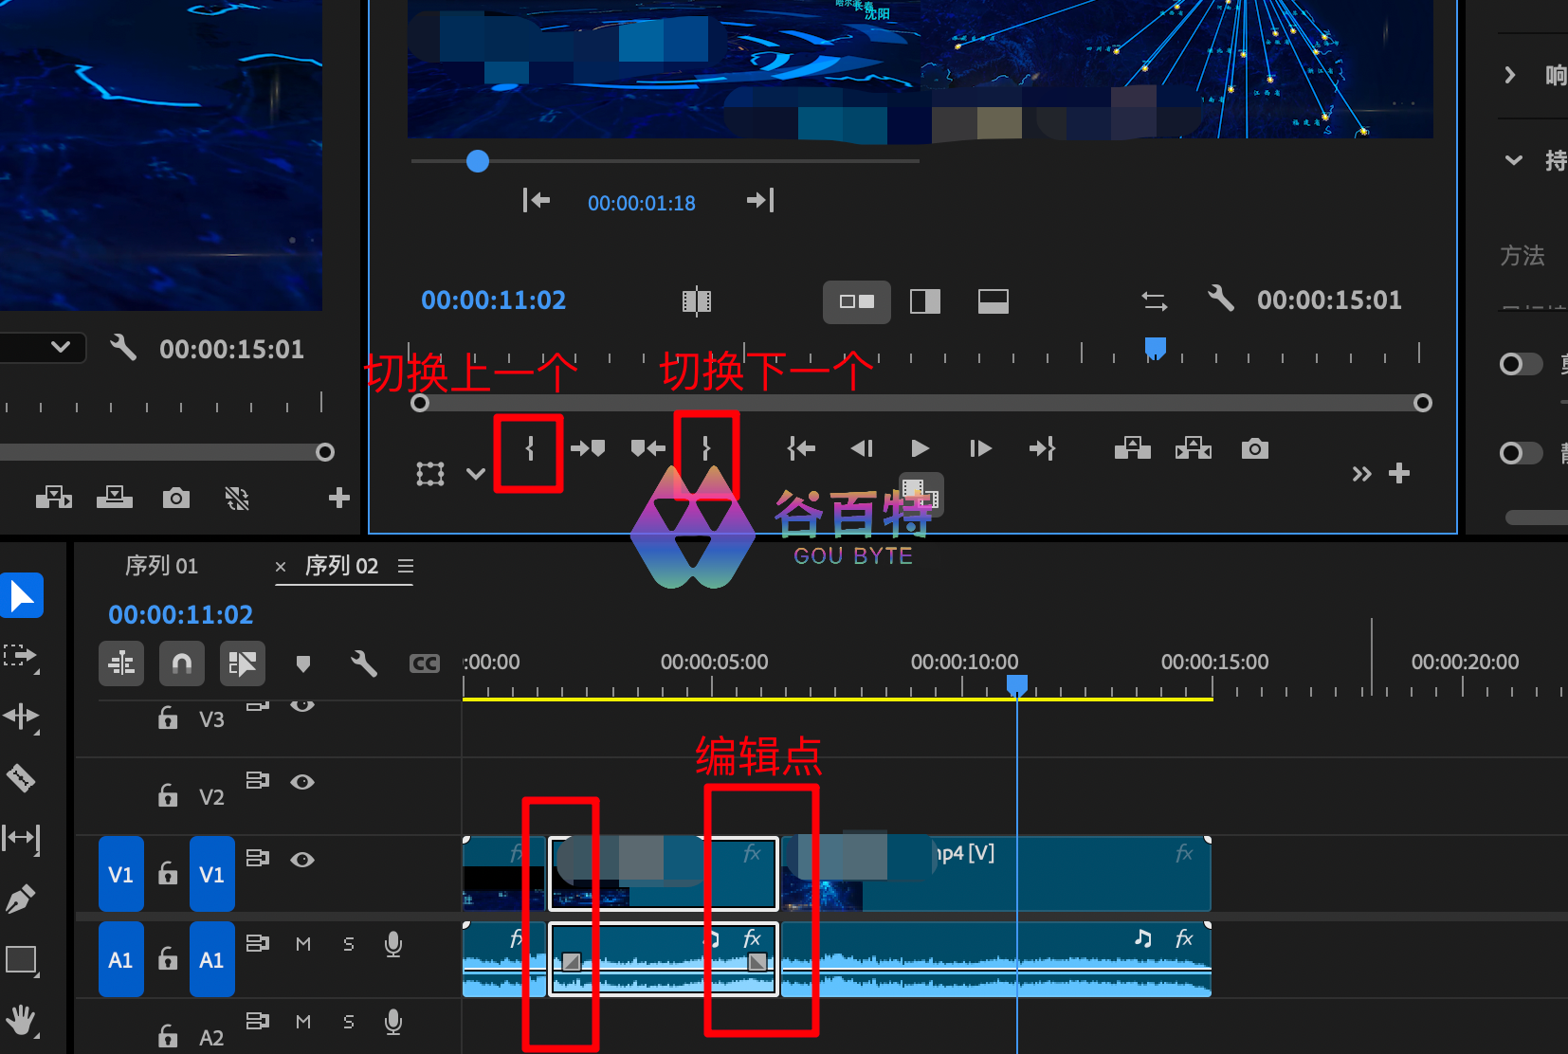Add a marker in the timeline

click(x=303, y=663)
